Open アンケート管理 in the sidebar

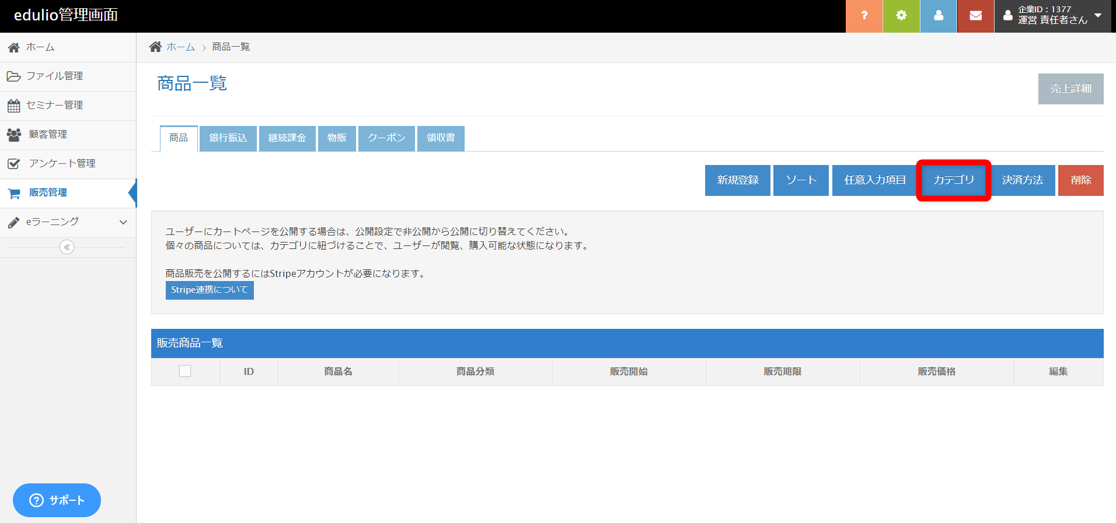point(68,164)
